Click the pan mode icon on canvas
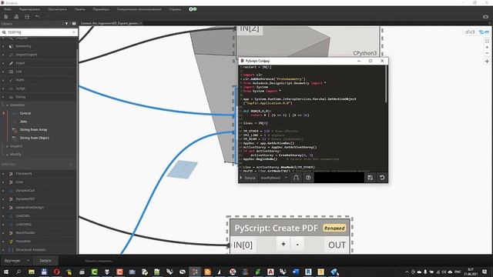The height and width of the screenshot is (277, 493). [x=487, y=62]
